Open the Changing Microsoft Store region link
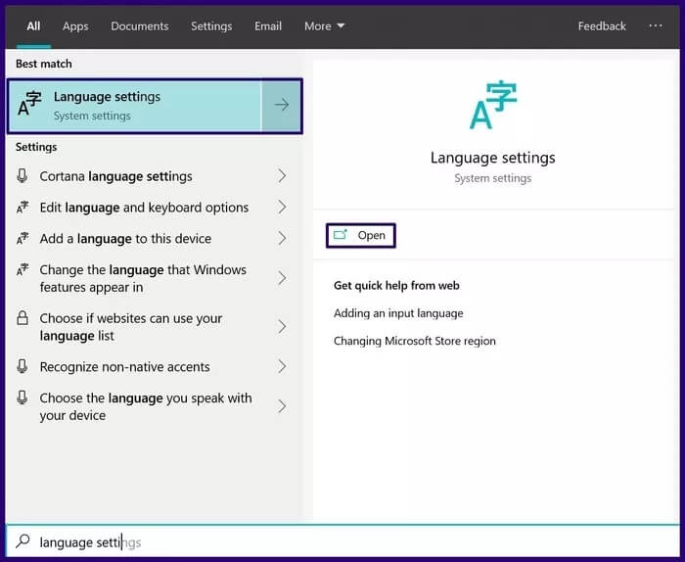Screen dimensions: 685x562 coord(415,341)
